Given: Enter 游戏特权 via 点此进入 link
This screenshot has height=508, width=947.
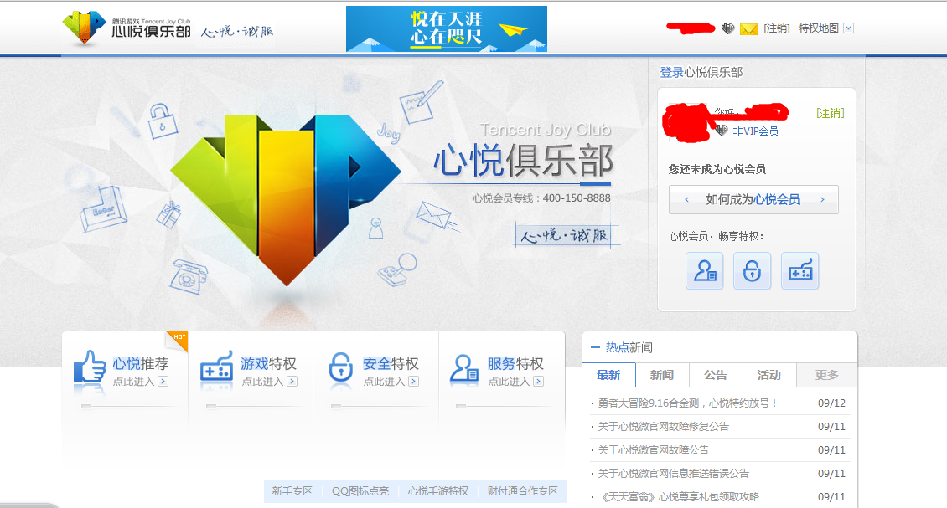Looking at the screenshot, I should point(262,382).
